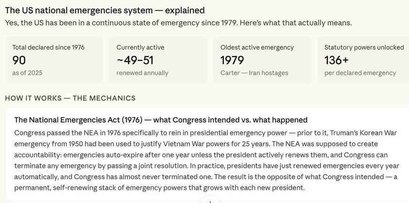Select the 'Oldest active emergency' label
409x203 pixels.
click(257, 47)
